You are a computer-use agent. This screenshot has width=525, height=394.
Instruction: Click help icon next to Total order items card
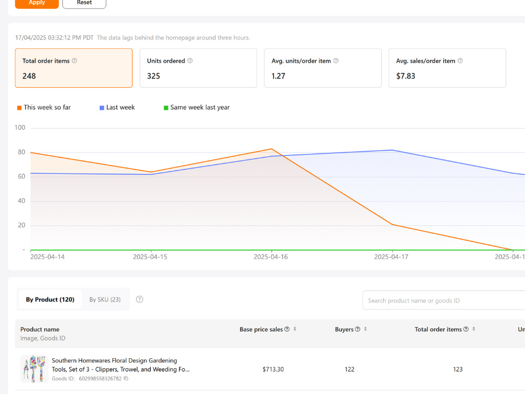(x=75, y=60)
